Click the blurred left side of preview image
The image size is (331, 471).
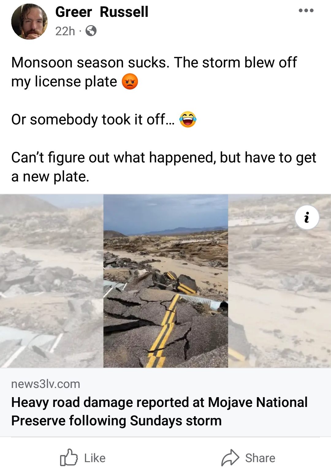click(52, 281)
